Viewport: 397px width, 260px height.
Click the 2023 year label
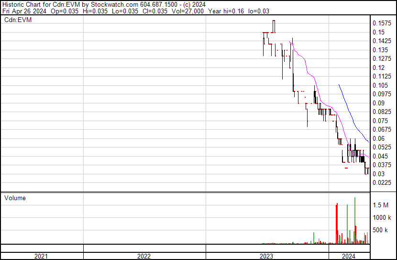[266, 256]
